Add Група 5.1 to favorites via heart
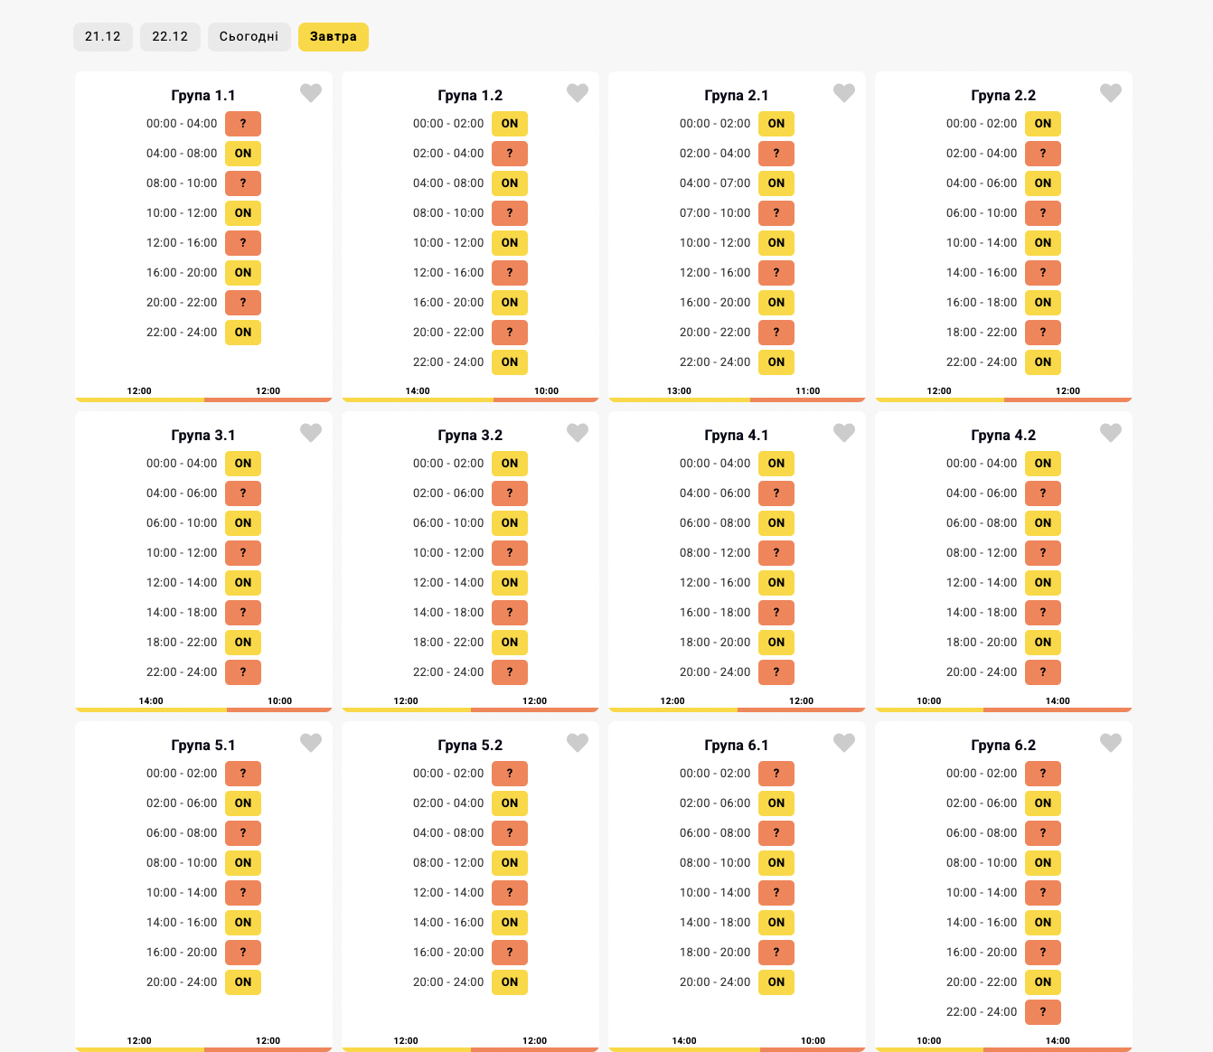The image size is (1213, 1052). coord(310,743)
